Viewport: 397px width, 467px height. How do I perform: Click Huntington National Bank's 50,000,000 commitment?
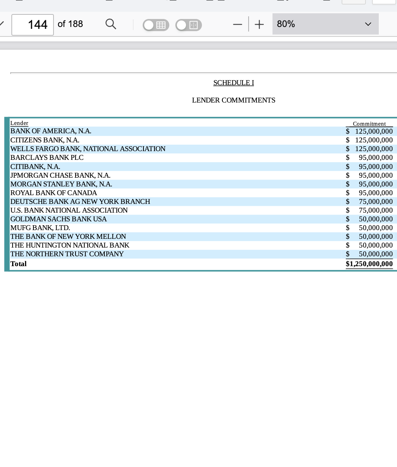point(376,245)
